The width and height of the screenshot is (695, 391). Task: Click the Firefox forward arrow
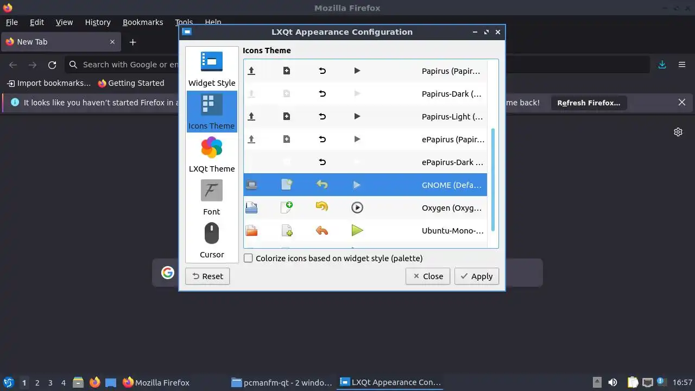point(33,65)
